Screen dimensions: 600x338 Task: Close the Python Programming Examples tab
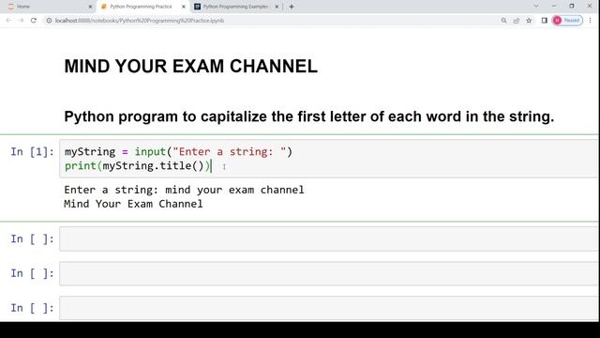(x=277, y=7)
